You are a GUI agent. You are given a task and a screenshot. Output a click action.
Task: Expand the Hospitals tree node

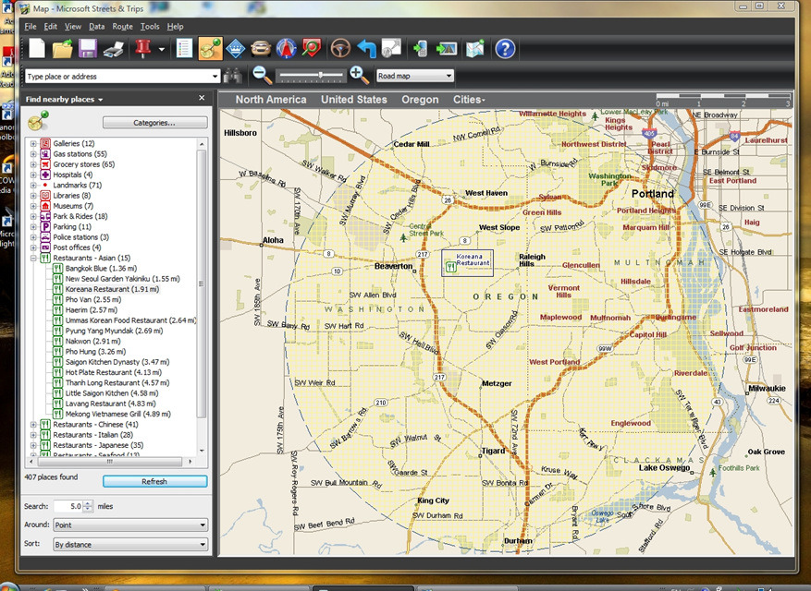(33, 175)
